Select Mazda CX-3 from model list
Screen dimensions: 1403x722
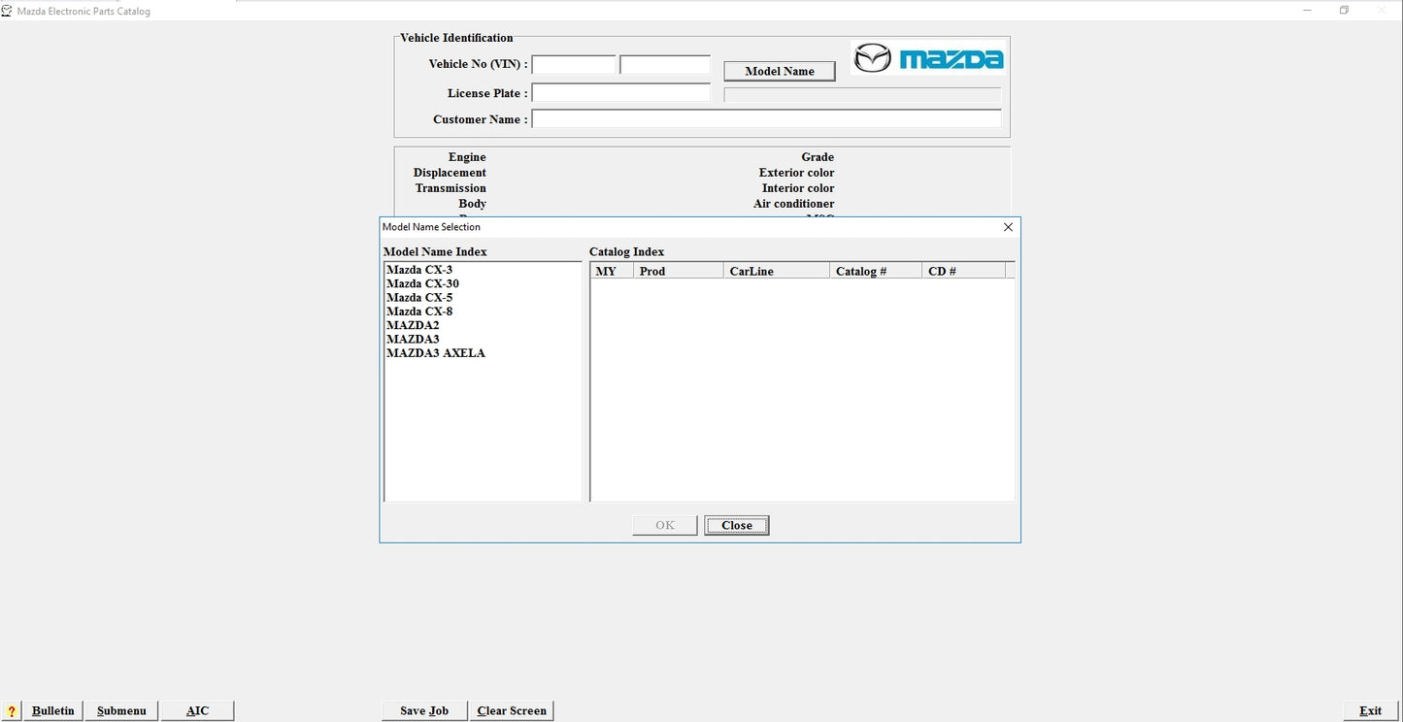(x=419, y=270)
